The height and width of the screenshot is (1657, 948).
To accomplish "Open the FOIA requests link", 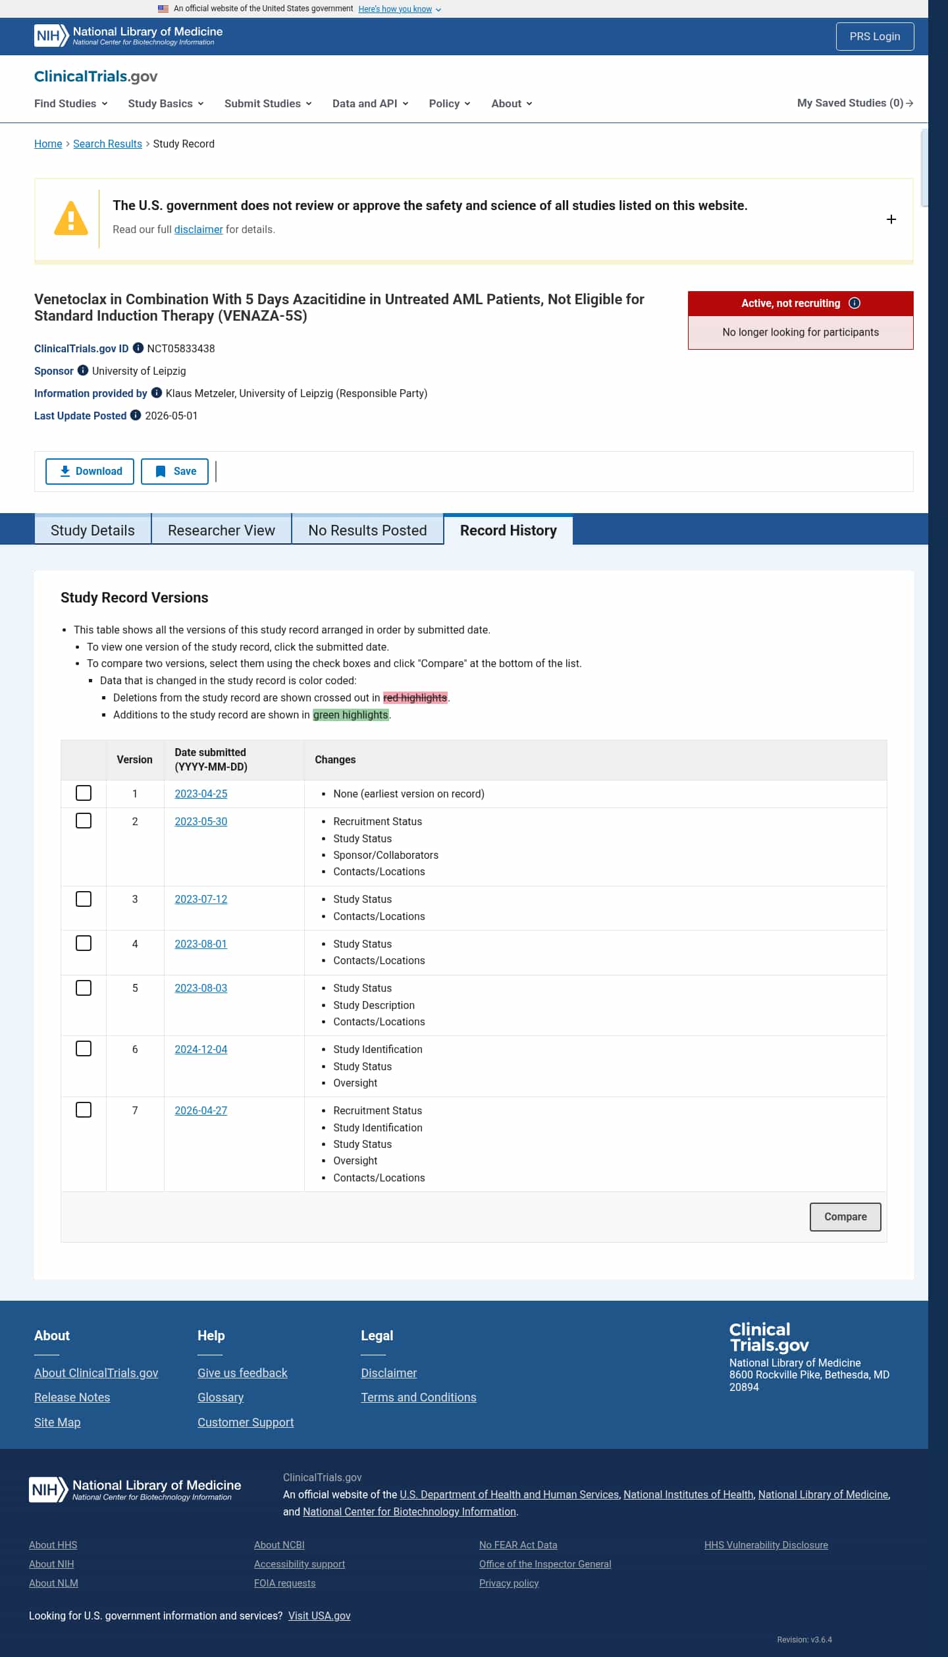I will point(284,1583).
